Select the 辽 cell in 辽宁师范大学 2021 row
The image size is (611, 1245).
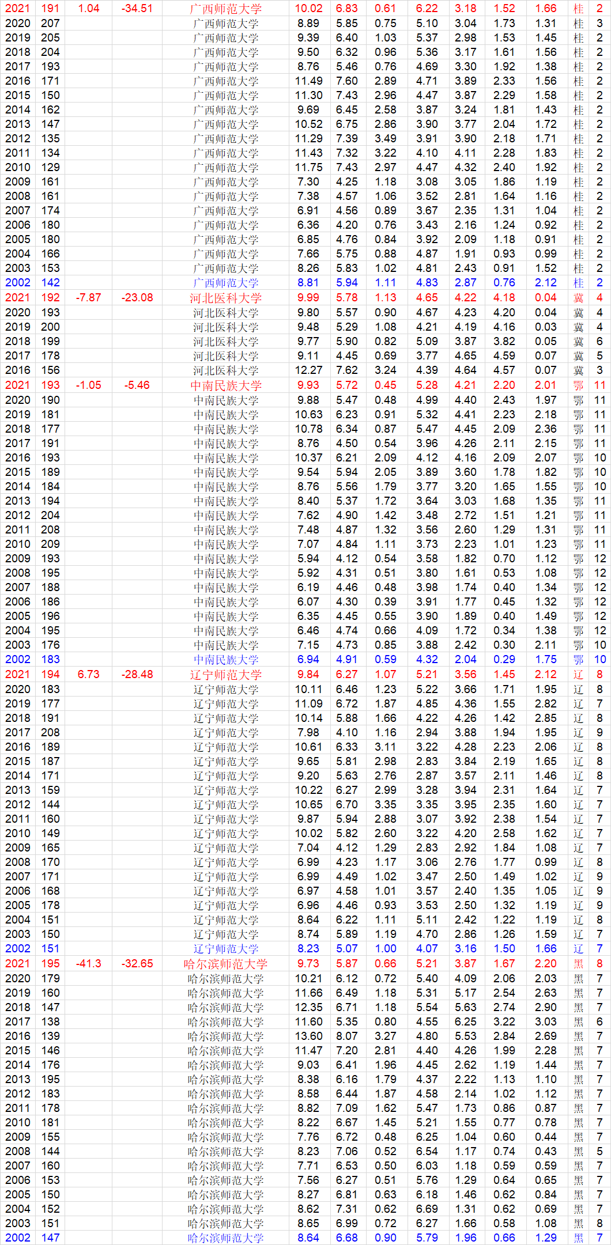pyautogui.click(x=579, y=675)
